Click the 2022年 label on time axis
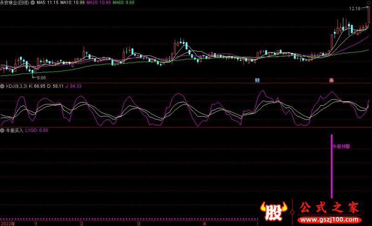The height and width of the screenshot is (226, 372). tap(7, 223)
